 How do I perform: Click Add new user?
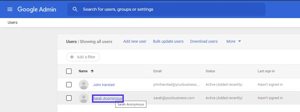click(x=135, y=41)
